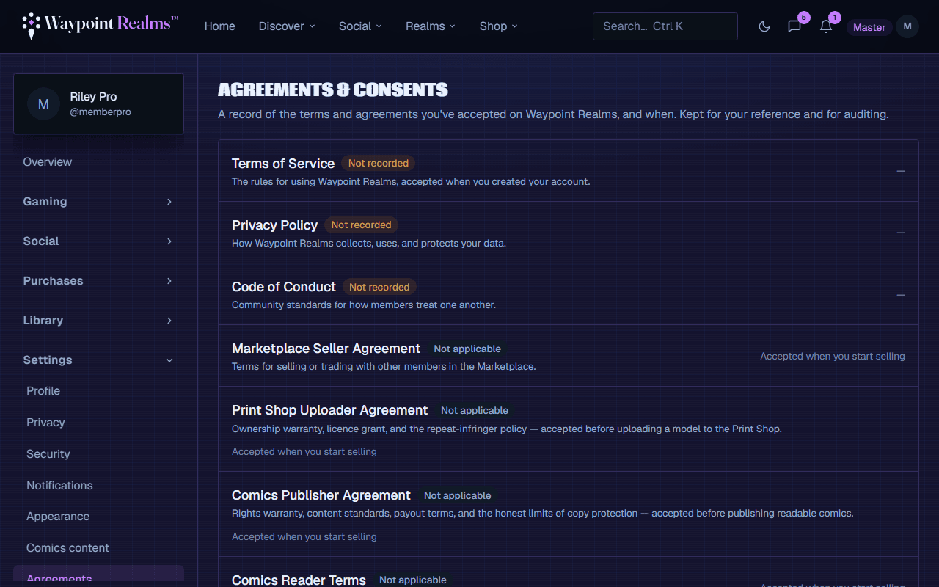The image size is (939, 587).
Task: Go to the Home page
Action: [220, 26]
